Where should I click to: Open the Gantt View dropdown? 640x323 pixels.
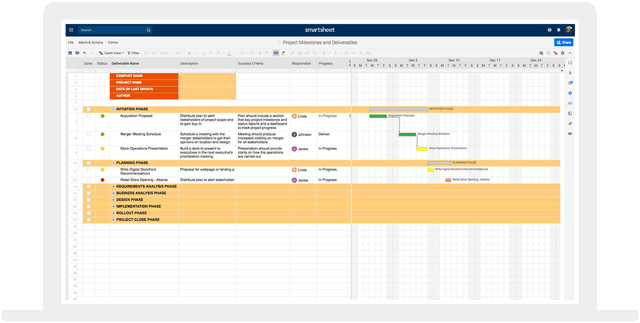111,53
